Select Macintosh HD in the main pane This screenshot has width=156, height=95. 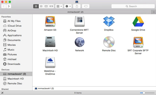(50, 42)
